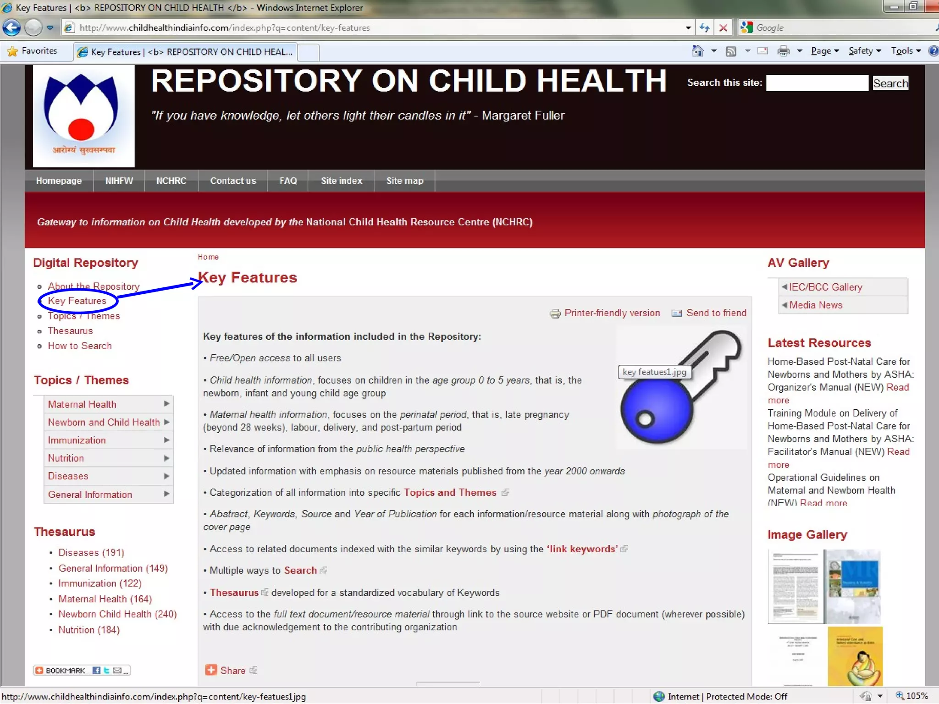
Task: Click the Favorites star icon
Action: (x=12, y=51)
